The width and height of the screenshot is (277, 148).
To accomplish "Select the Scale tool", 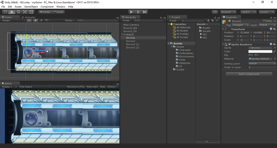I will tap(25, 12).
